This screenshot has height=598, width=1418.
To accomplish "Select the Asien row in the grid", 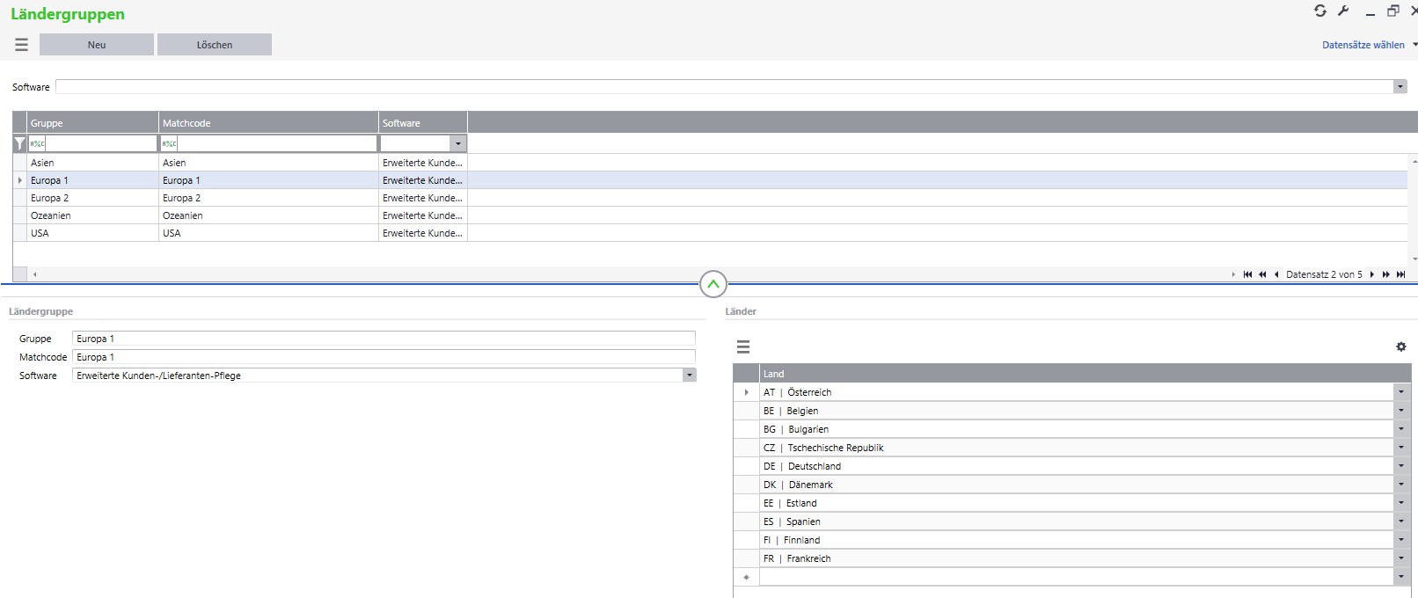I will pyautogui.click(x=88, y=163).
